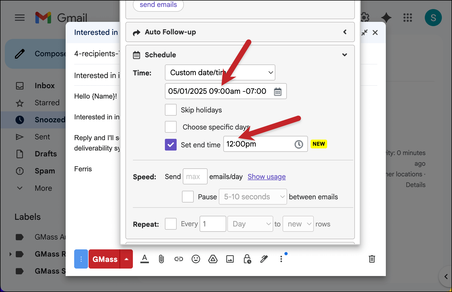Click the Repeat Every number field
This screenshot has height=292, width=452.
click(213, 224)
